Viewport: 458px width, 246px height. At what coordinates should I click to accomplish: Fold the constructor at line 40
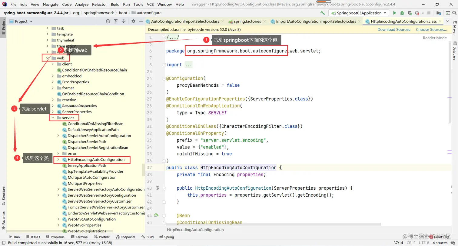[164, 188]
